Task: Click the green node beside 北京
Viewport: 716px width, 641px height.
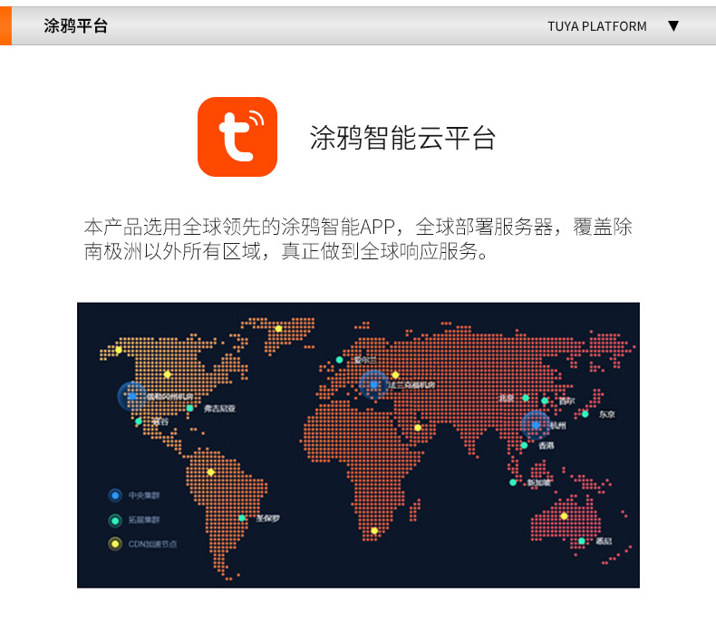Action: (526, 398)
